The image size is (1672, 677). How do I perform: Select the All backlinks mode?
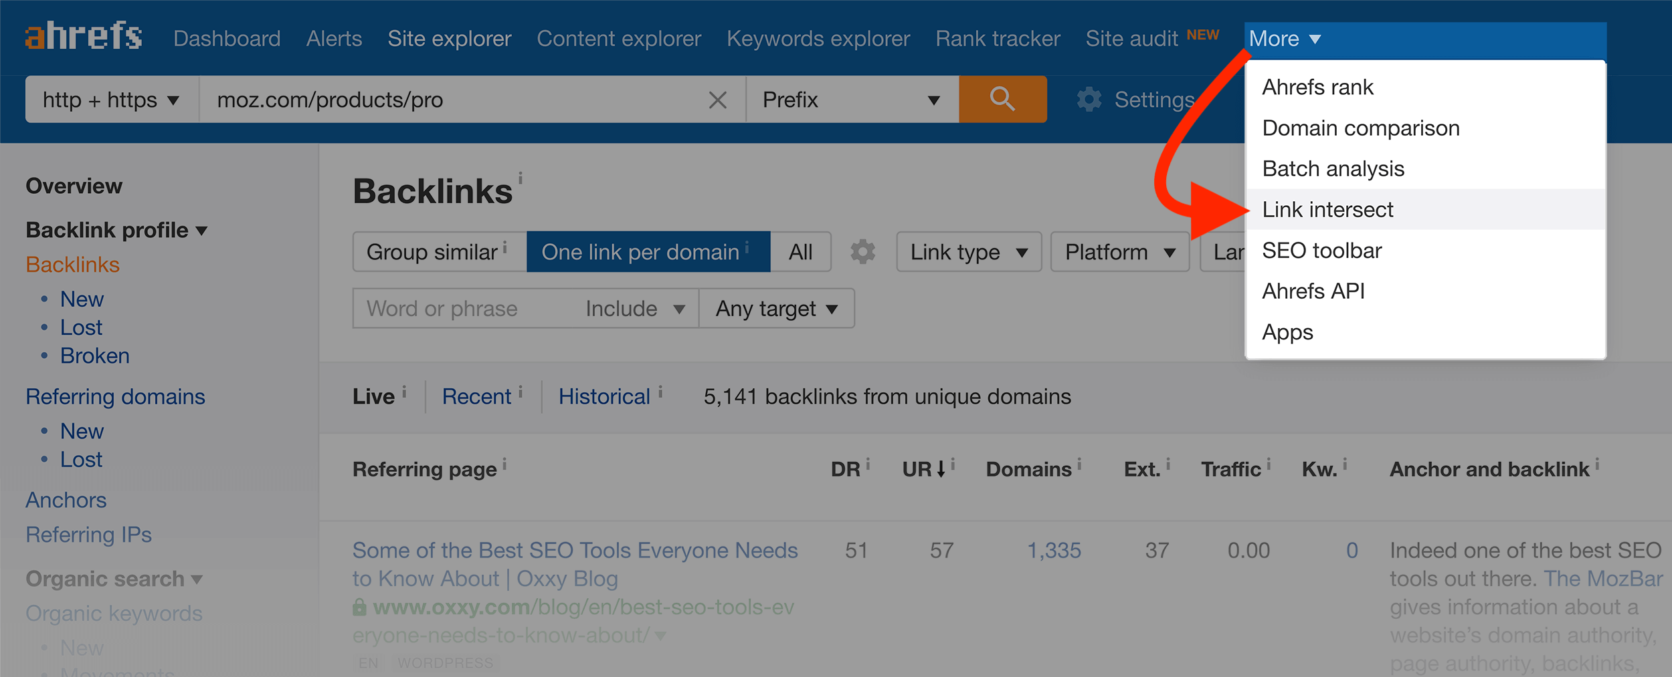click(x=800, y=252)
